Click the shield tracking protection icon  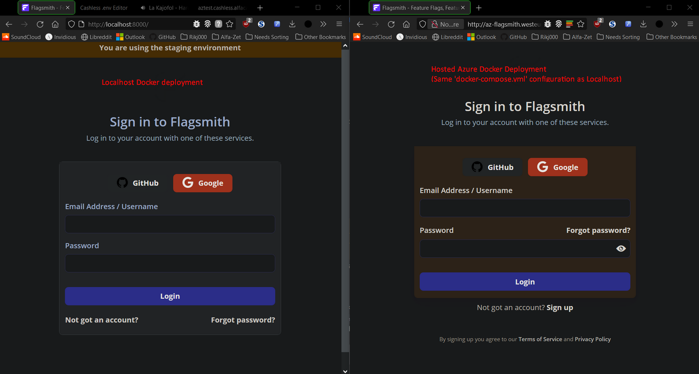click(x=71, y=24)
